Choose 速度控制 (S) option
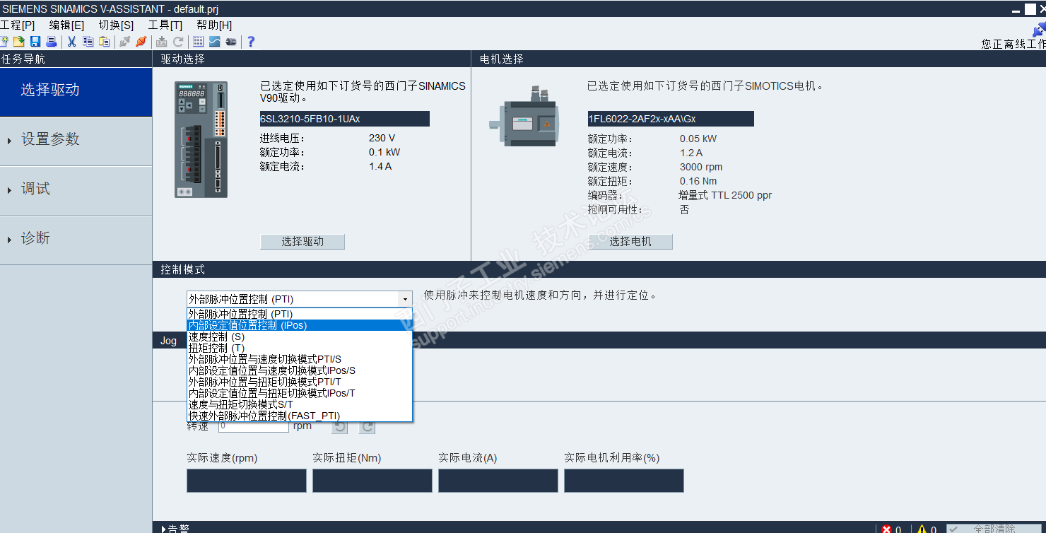The width and height of the screenshot is (1046, 533). point(300,336)
